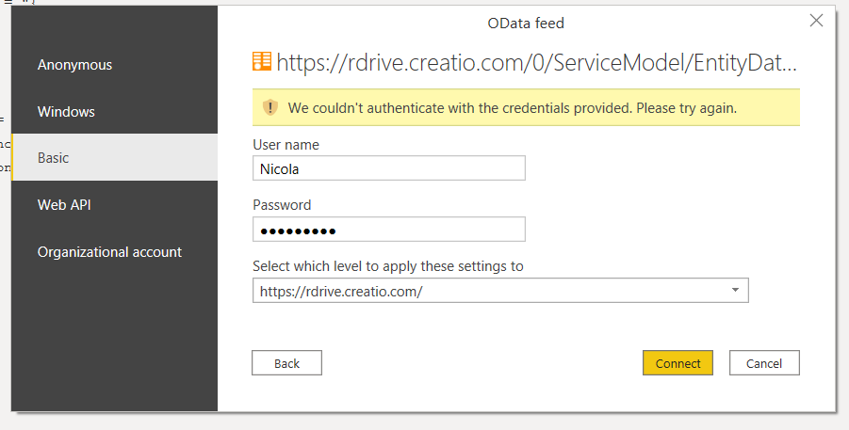Open the settings level dropdown
Viewport: 849px width, 430px height.
[x=500, y=291]
